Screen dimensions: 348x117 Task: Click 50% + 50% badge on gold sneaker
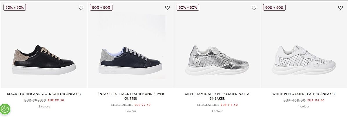pyautogui.click(x=15, y=8)
